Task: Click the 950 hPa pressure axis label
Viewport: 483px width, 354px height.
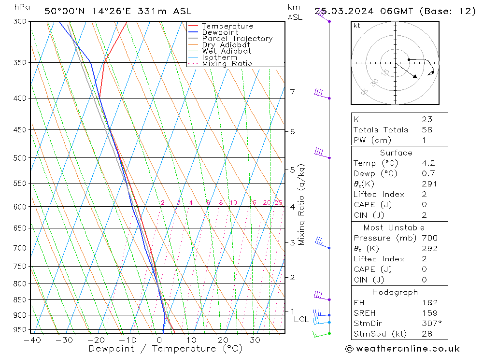Action: click(20, 330)
